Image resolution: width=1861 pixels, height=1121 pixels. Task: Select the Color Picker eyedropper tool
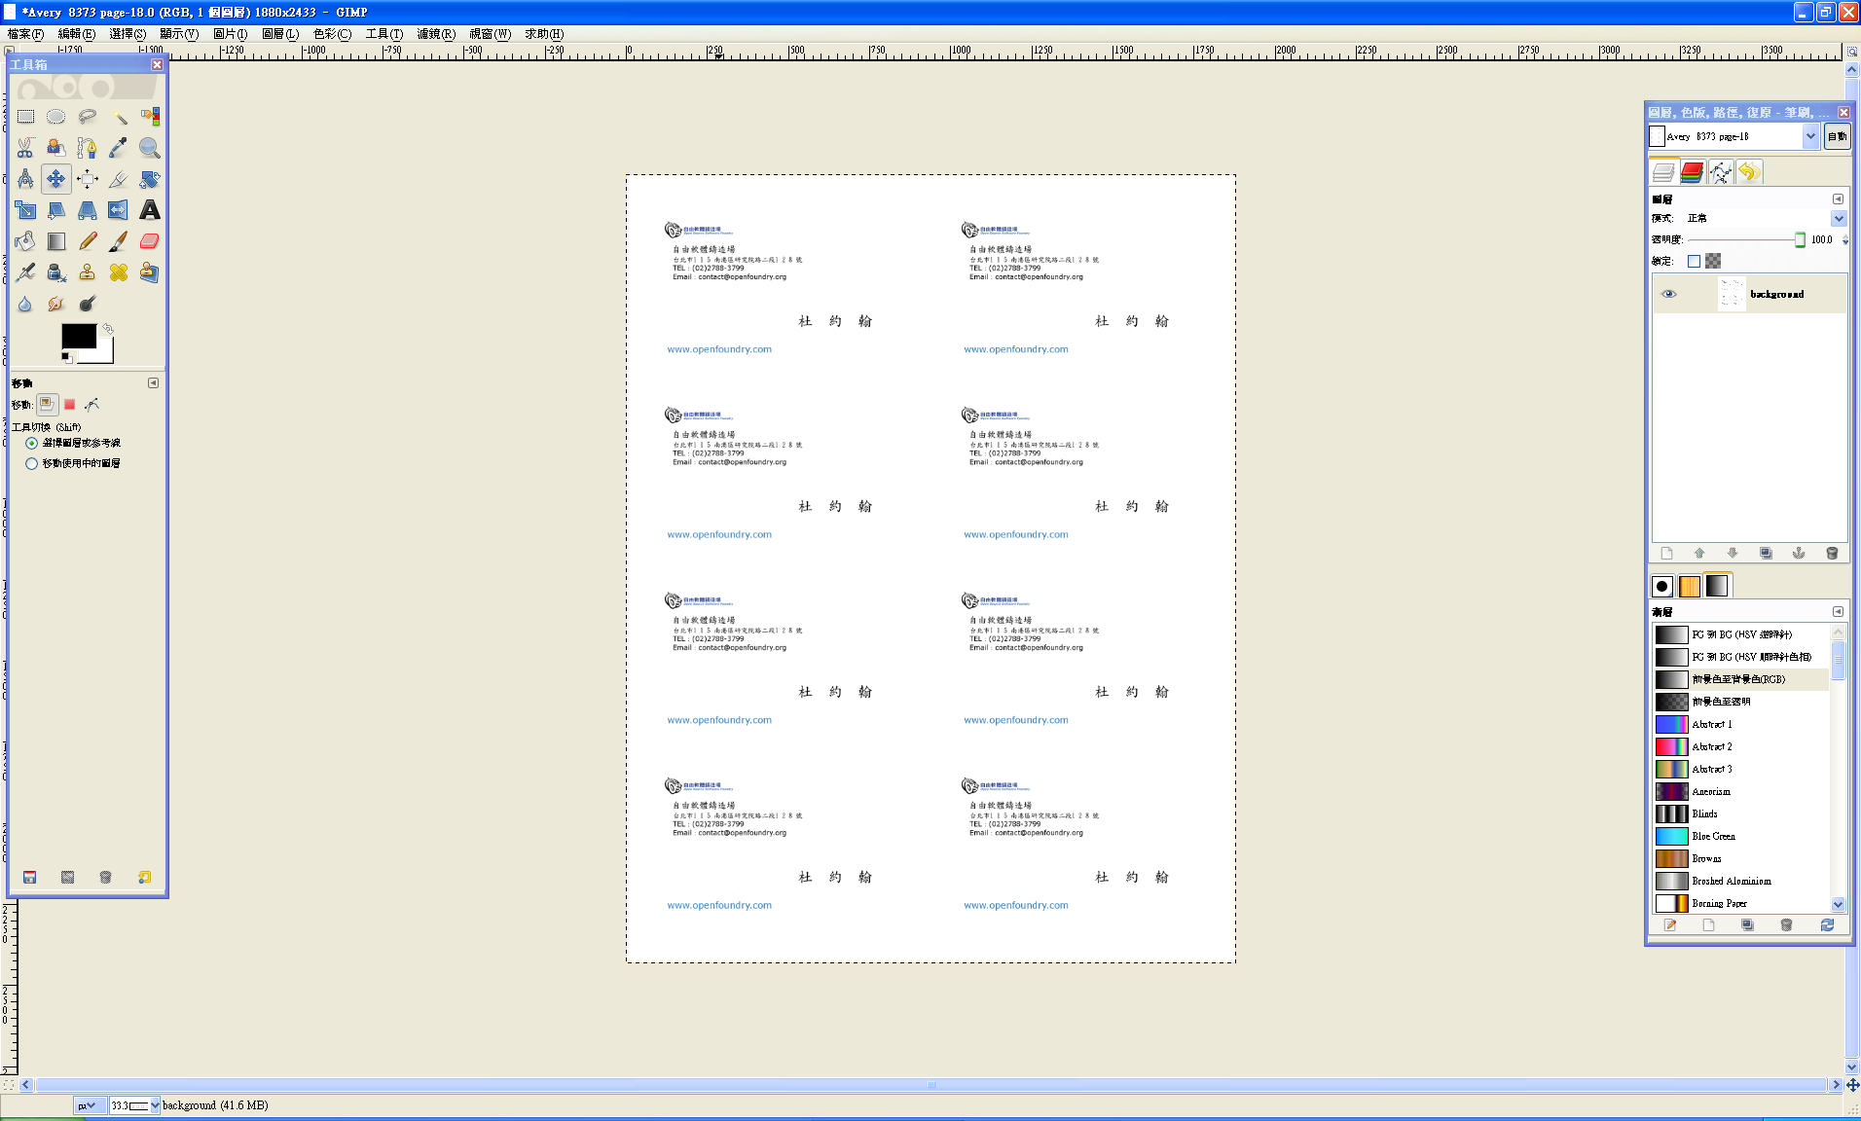click(x=119, y=148)
